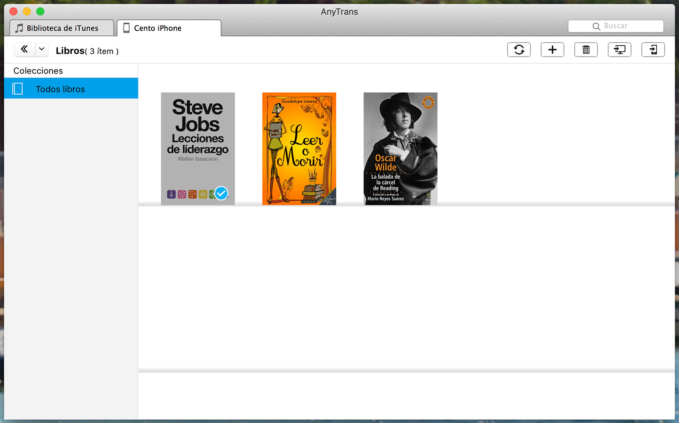Click the send-to-computer icon
This screenshot has height=423, width=679.
(x=619, y=50)
